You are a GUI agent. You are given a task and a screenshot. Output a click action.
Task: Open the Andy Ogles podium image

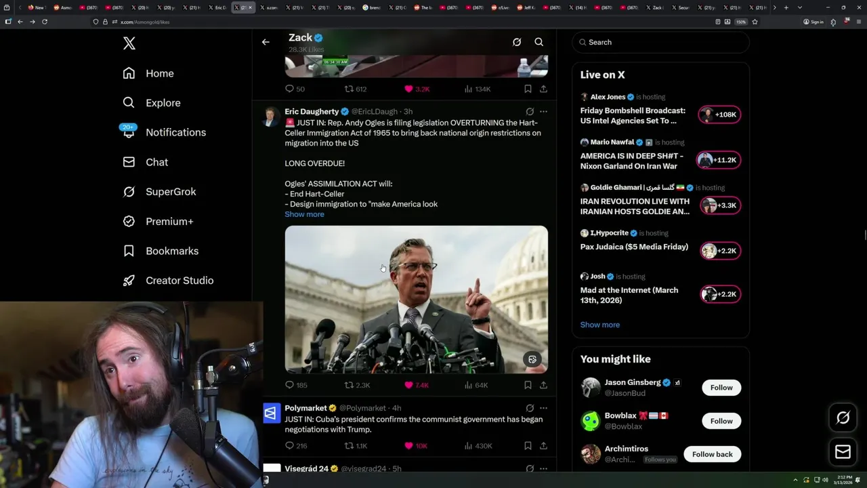tap(416, 300)
